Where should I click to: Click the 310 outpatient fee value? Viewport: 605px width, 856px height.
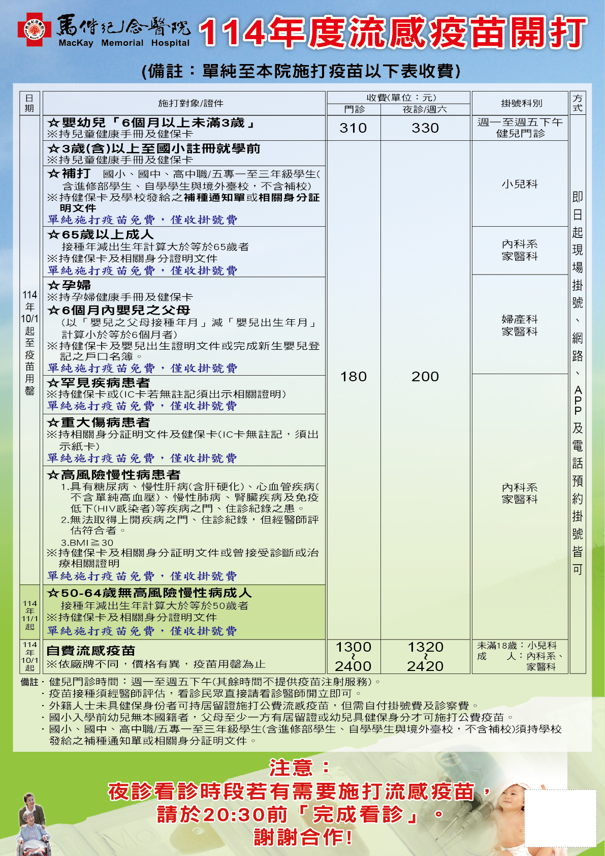click(354, 128)
